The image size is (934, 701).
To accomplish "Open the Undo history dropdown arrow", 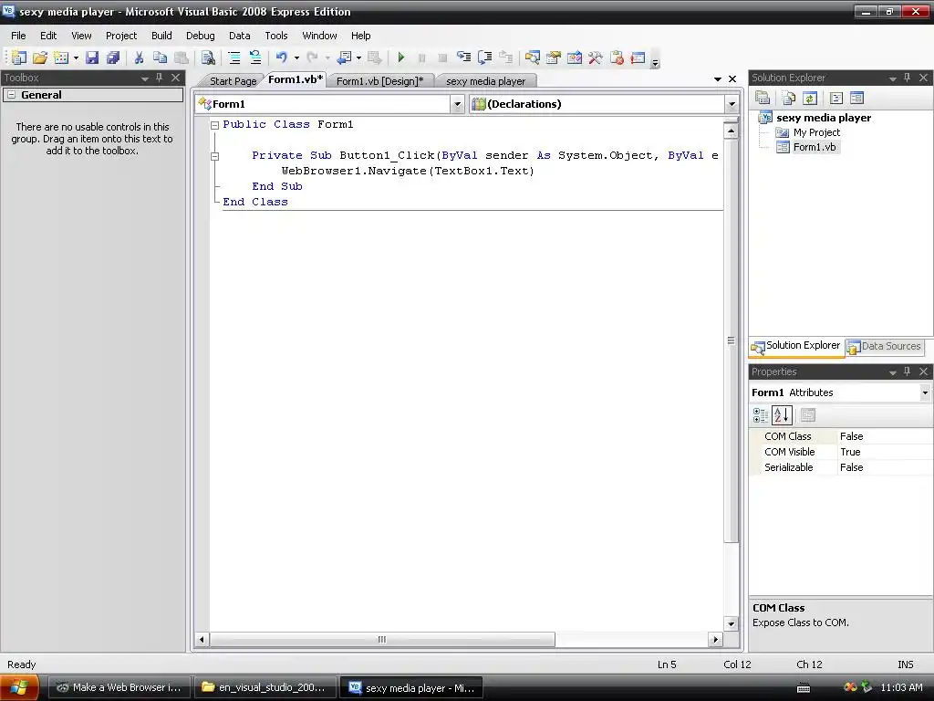I will pos(296,58).
